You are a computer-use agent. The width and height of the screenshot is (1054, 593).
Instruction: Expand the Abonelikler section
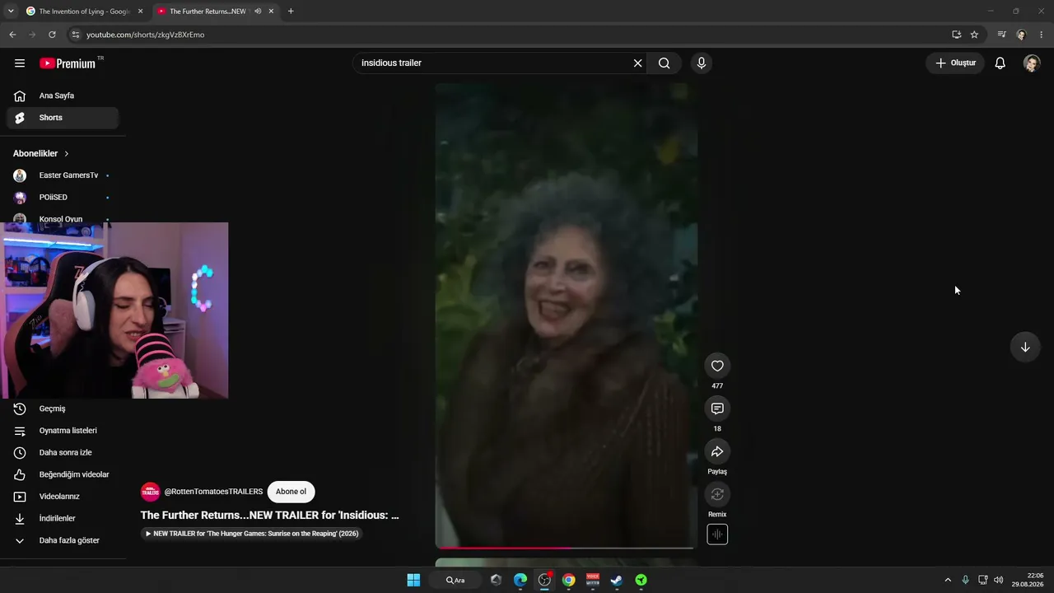click(41, 154)
